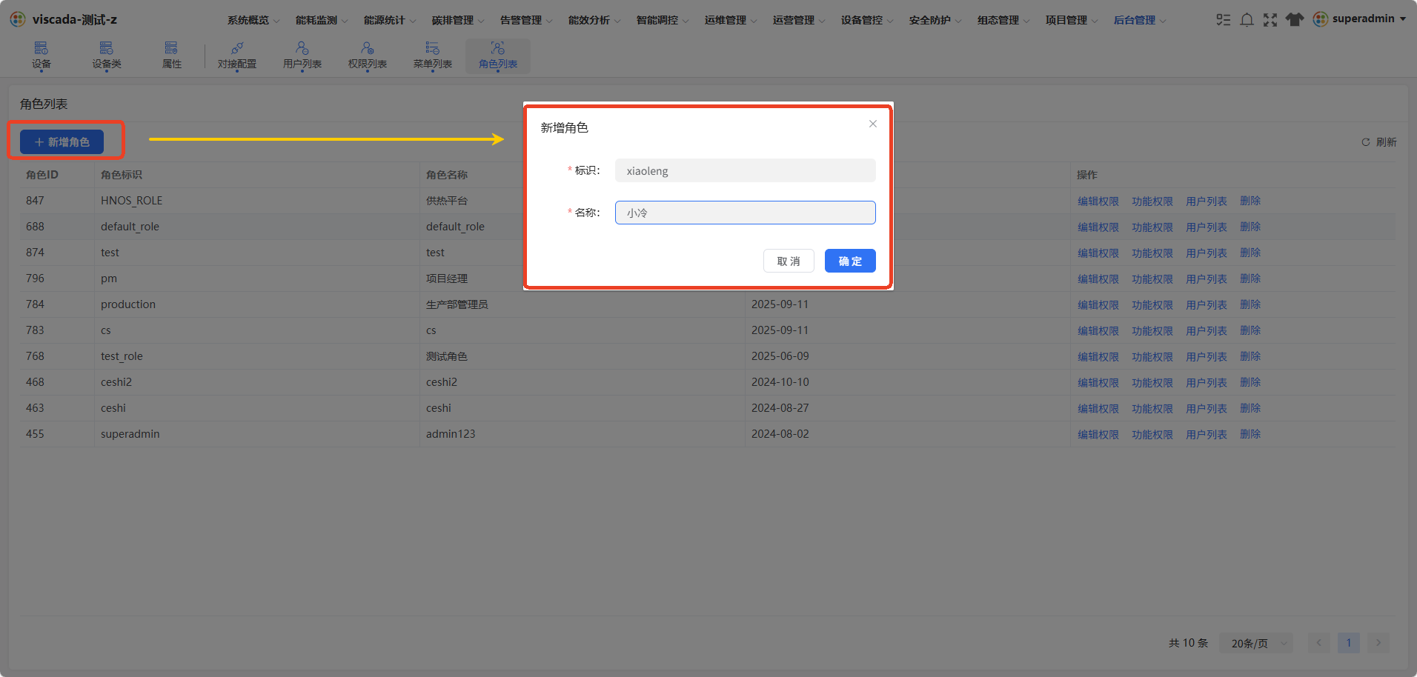The image size is (1417, 677).
Task: Click 删除 for pm row
Action: pyautogui.click(x=1250, y=279)
